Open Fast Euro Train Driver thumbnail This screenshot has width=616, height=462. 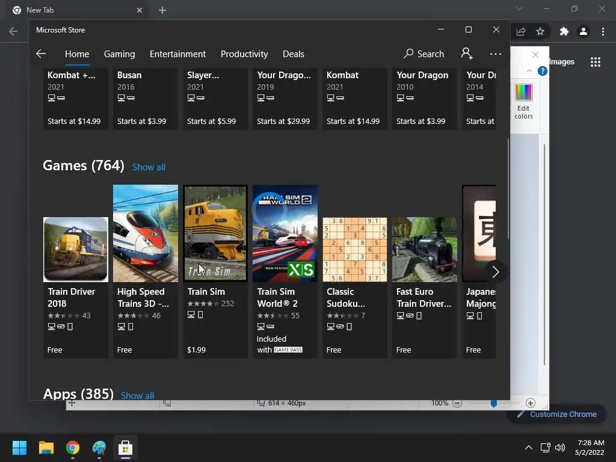(425, 250)
